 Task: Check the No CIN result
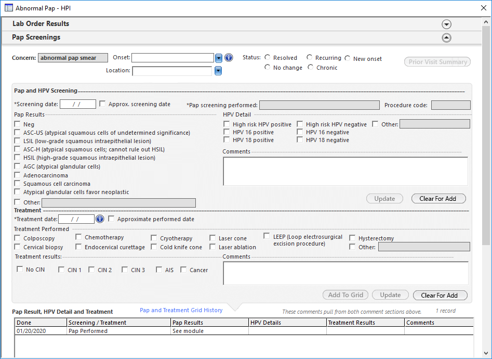20,269
